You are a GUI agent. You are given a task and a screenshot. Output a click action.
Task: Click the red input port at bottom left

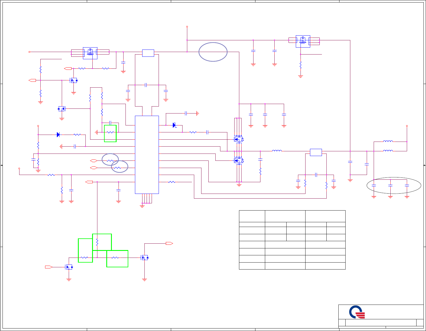point(49,267)
